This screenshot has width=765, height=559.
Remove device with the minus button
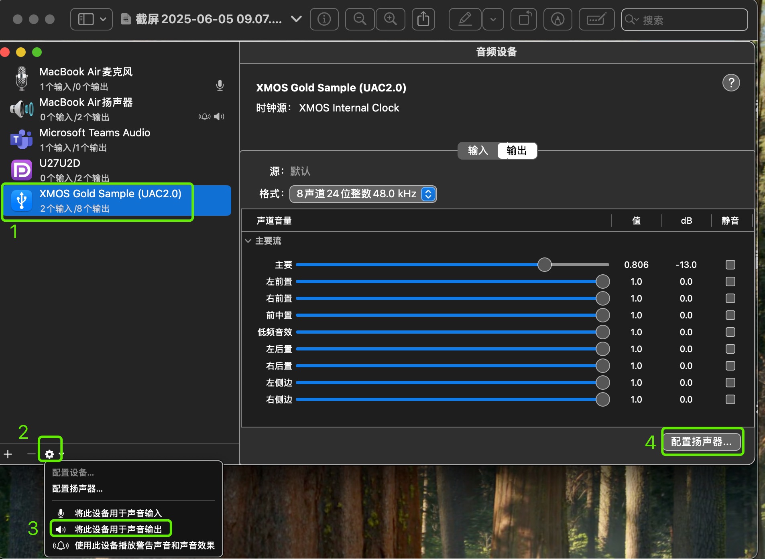(x=31, y=454)
